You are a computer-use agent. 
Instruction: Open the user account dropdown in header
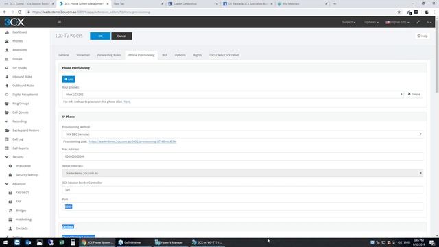pyautogui.click(x=429, y=22)
